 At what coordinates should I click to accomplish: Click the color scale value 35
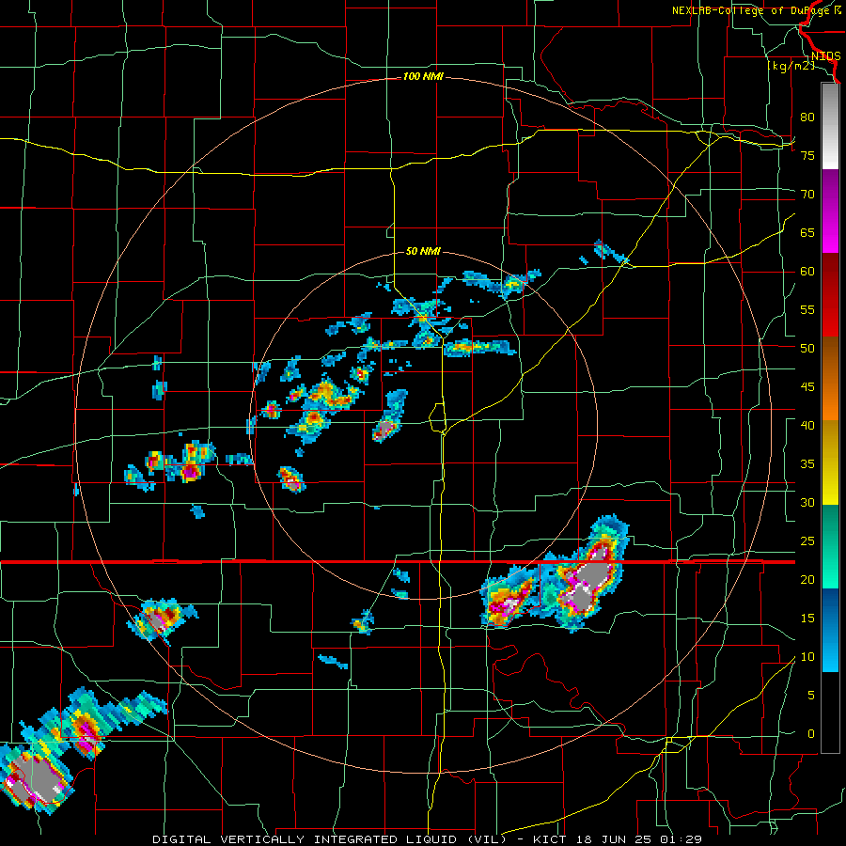pos(807,464)
